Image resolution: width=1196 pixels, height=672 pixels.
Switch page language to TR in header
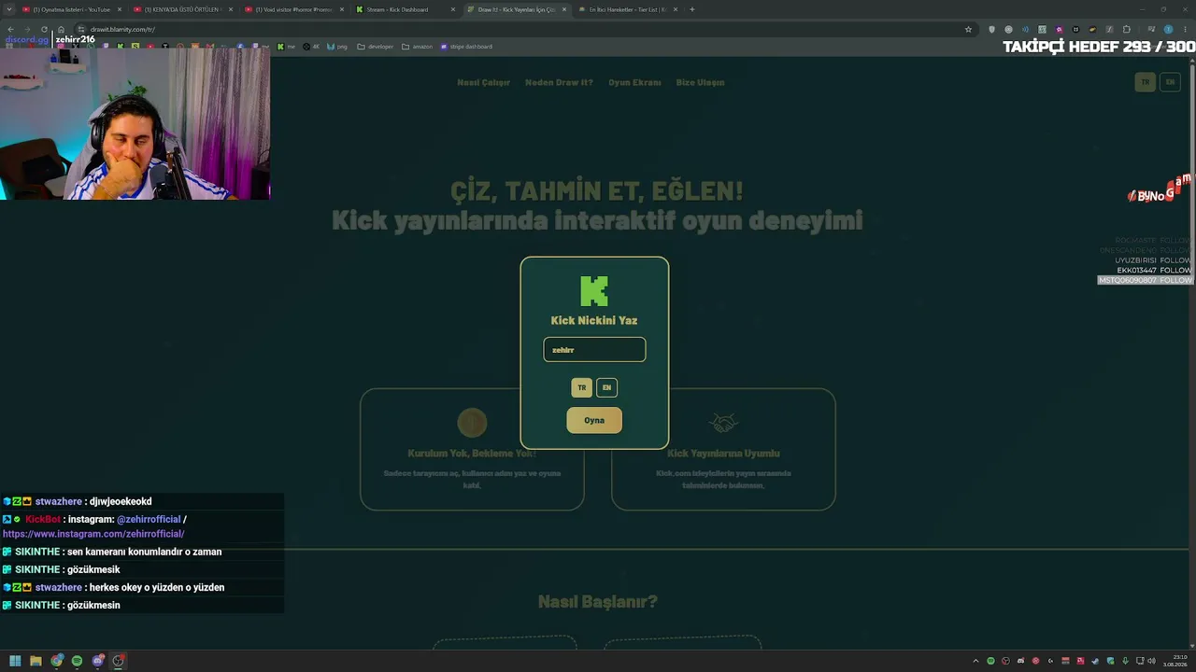(1145, 82)
